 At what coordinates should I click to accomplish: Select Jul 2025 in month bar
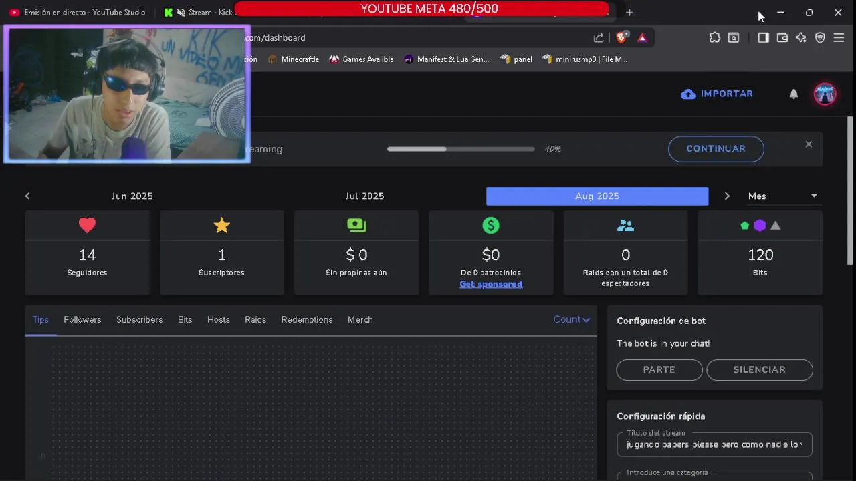click(x=364, y=196)
